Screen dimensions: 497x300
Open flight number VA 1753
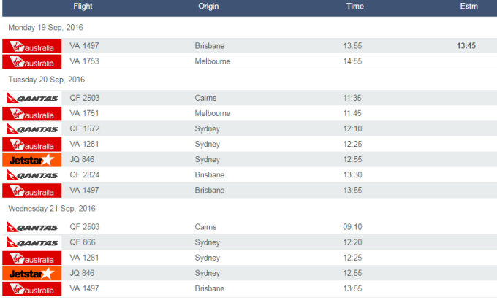(84, 61)
